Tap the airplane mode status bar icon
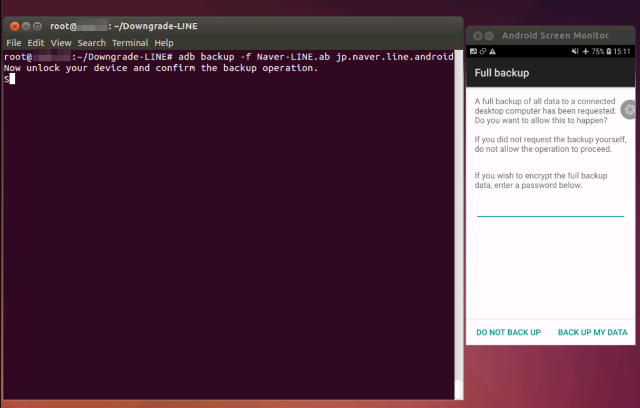The height and width of the screenshot is (408, 640). [x=585, y=51]
